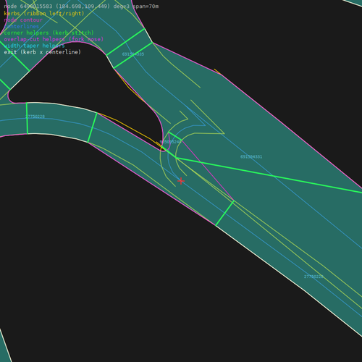The image size is (362, 362).
Task: Click the 'exit (kerb x centerline)' legend entry
Action: tap(43, 52)
